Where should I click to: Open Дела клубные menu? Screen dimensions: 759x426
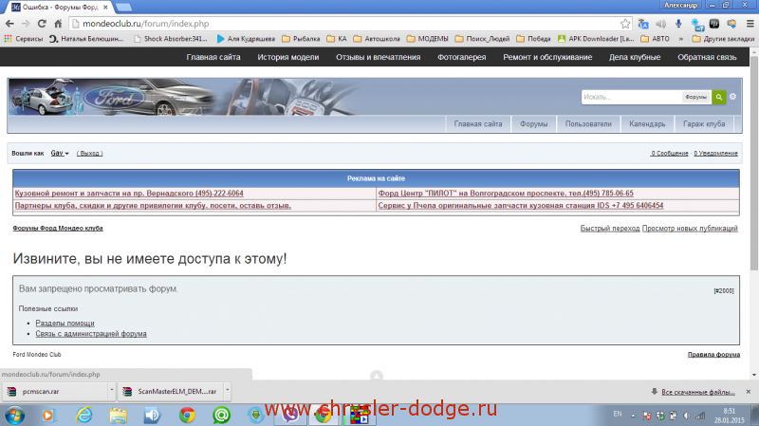click(635, 57)
